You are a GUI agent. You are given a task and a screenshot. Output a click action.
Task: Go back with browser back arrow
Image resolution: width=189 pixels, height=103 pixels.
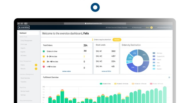[x=19, y=23]
